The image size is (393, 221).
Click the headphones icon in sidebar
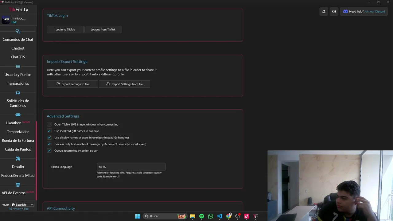(18, 93)
